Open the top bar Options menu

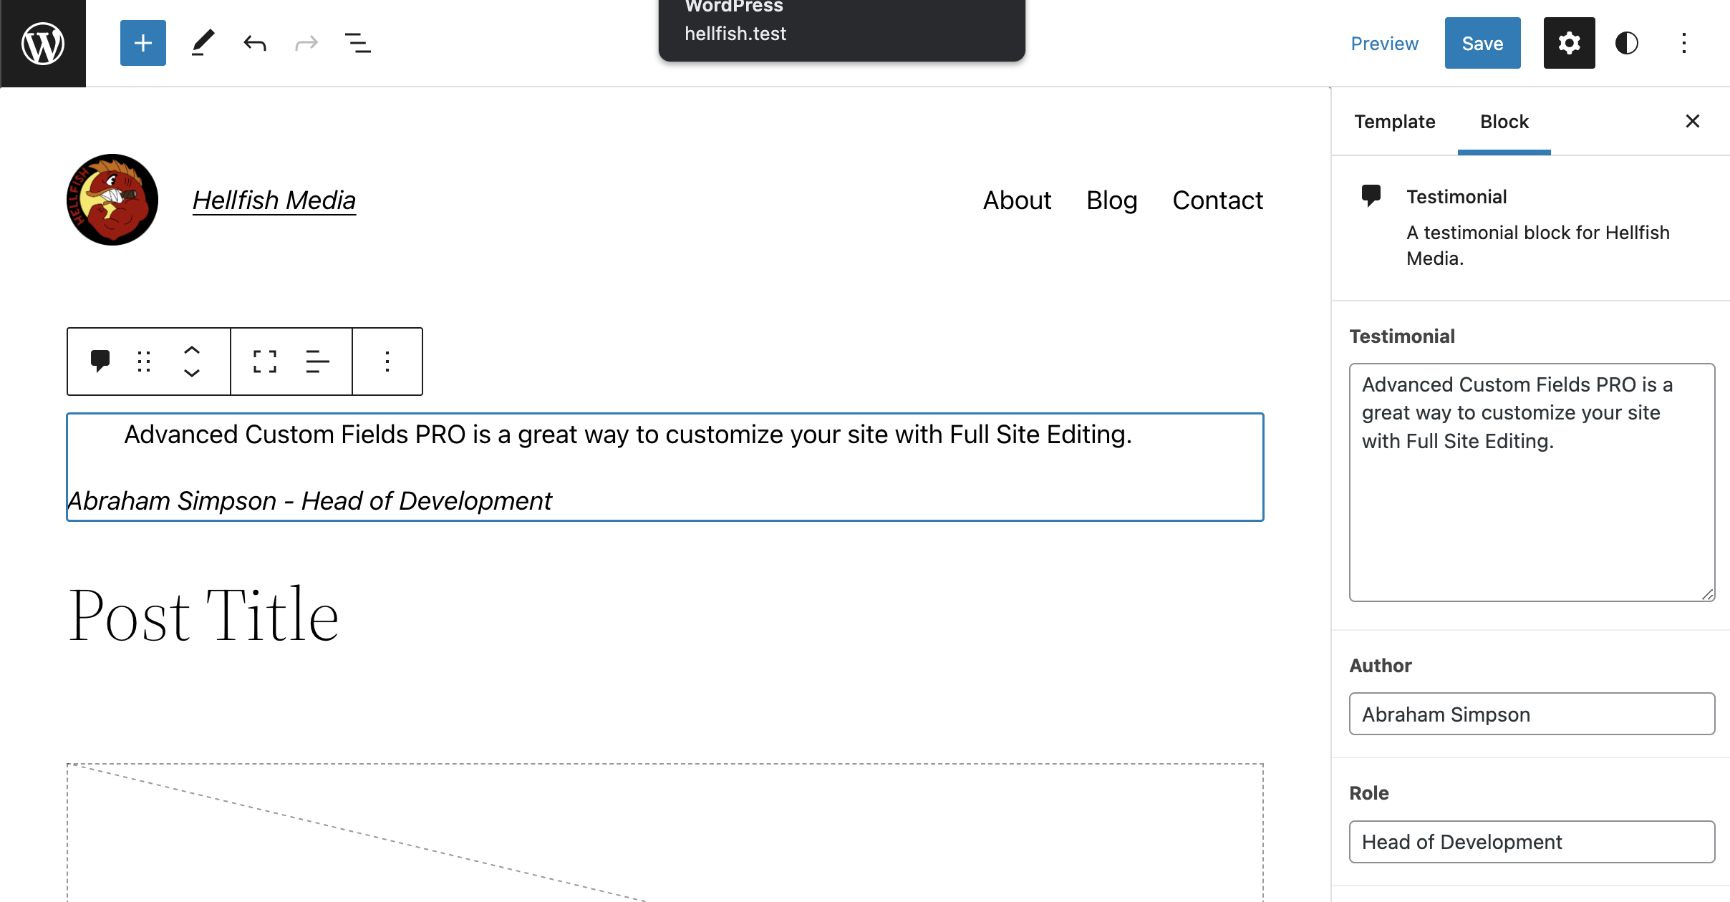pyautogui.click(x=1684, y=43)
